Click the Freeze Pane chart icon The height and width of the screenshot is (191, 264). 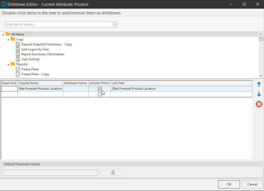[18, 69]
